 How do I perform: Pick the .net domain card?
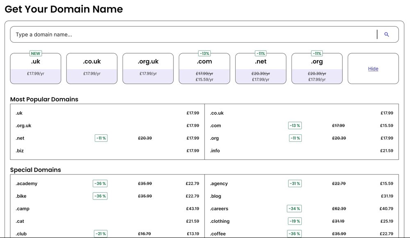tap(261, 68)
